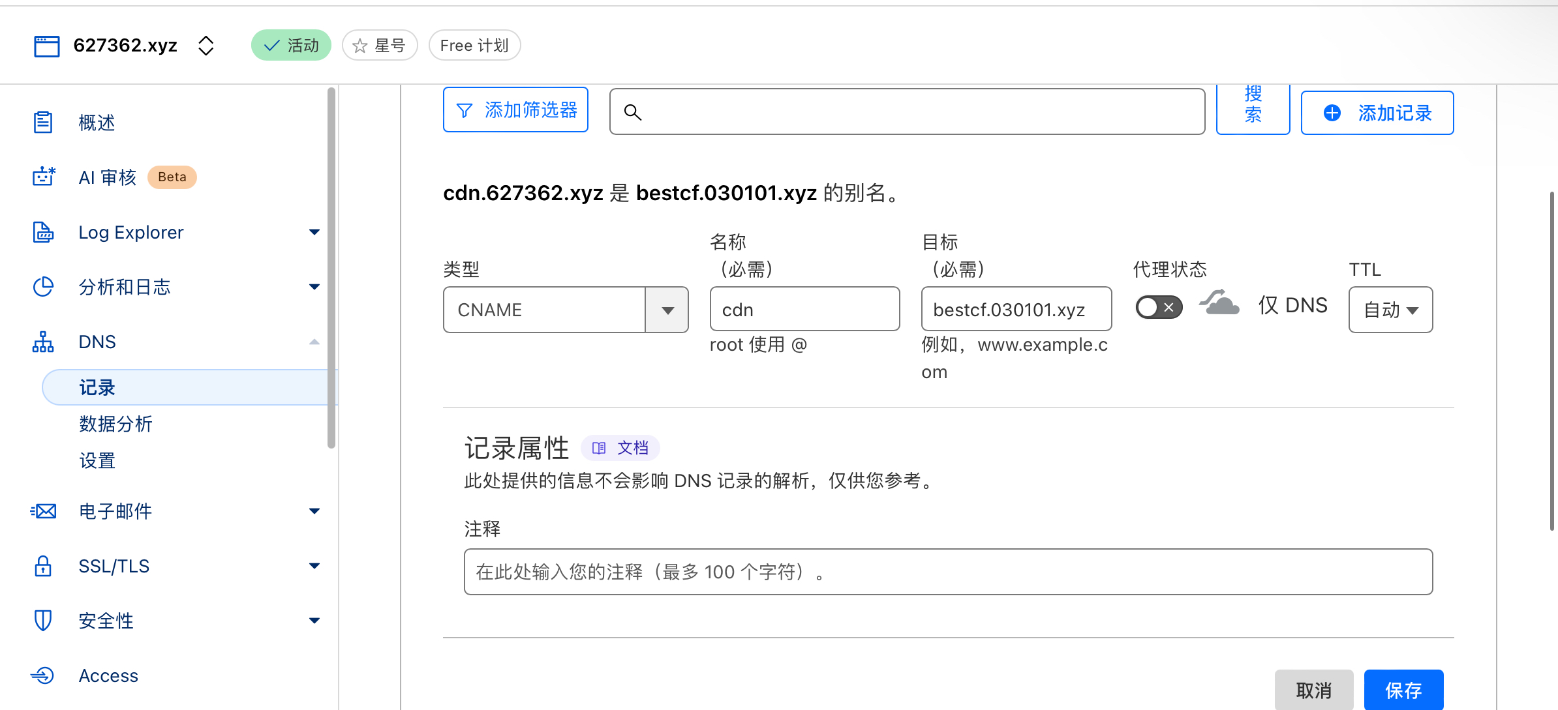Click the 添加筛选器 filter button
Screen dimensions: 1558x710
[x=515, y=110]
